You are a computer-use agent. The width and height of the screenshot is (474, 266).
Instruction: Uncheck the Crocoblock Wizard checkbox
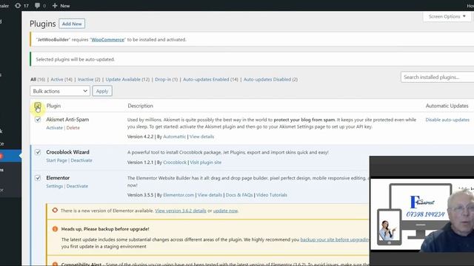[38, 152]
